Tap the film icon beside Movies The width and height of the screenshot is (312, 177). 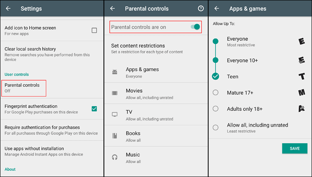(x=115, y=93)
